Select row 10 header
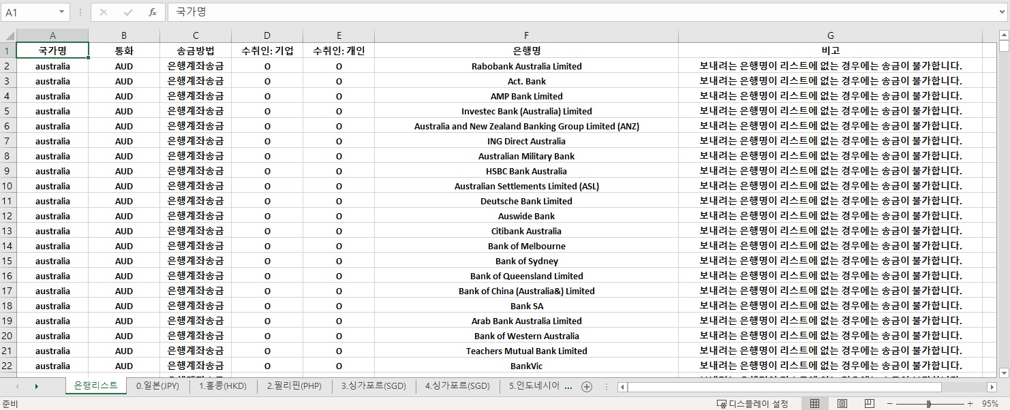This screenshot has width=1010, height=410. coord(8,186)
